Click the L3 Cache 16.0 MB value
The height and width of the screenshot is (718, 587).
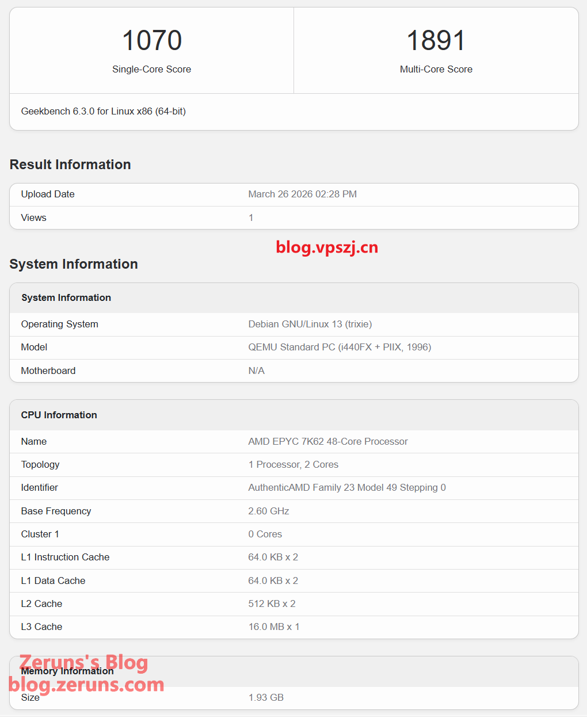[274, 627]
